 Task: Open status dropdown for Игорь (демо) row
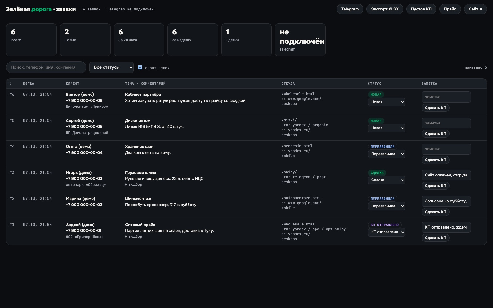point(386,180)
